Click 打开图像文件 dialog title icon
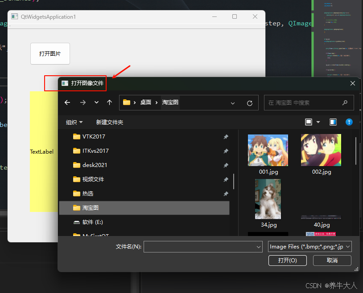 (65, 83)
